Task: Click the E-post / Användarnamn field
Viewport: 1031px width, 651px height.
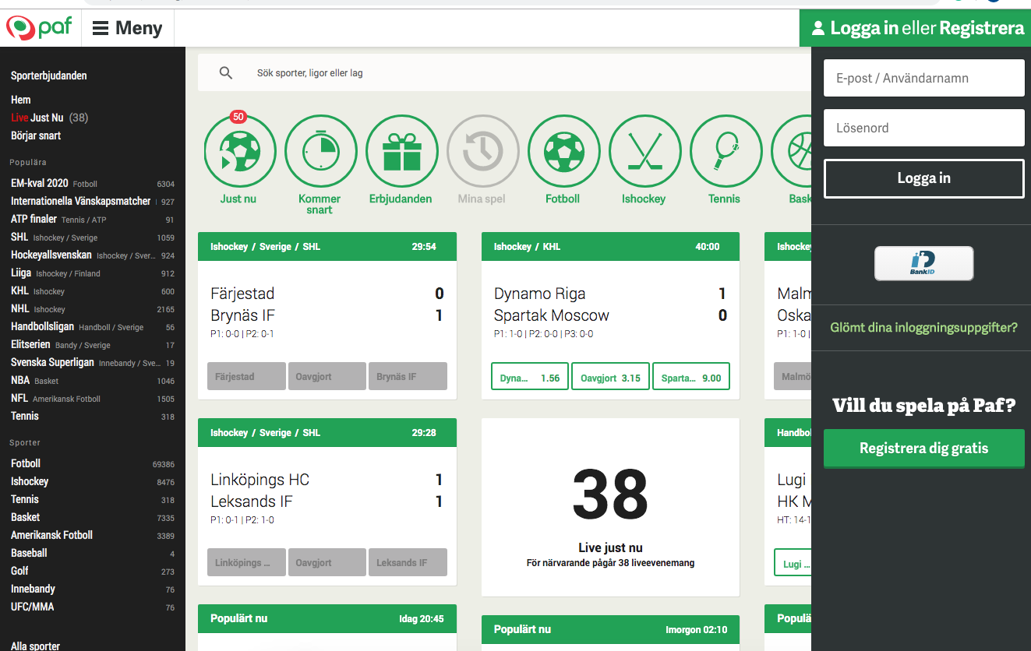Action: [x=923, y=78]
